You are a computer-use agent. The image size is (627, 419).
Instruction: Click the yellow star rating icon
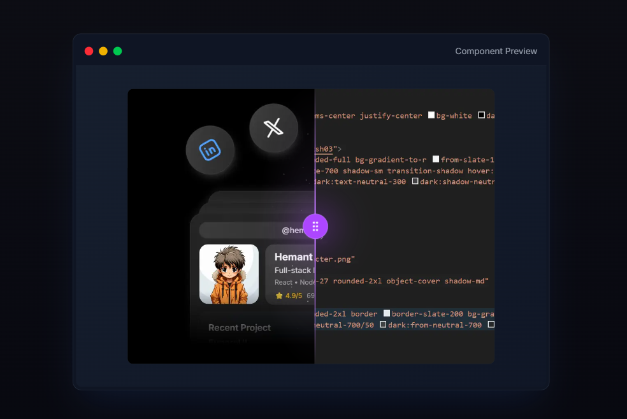pyautogui.click(x=279, y=296)
